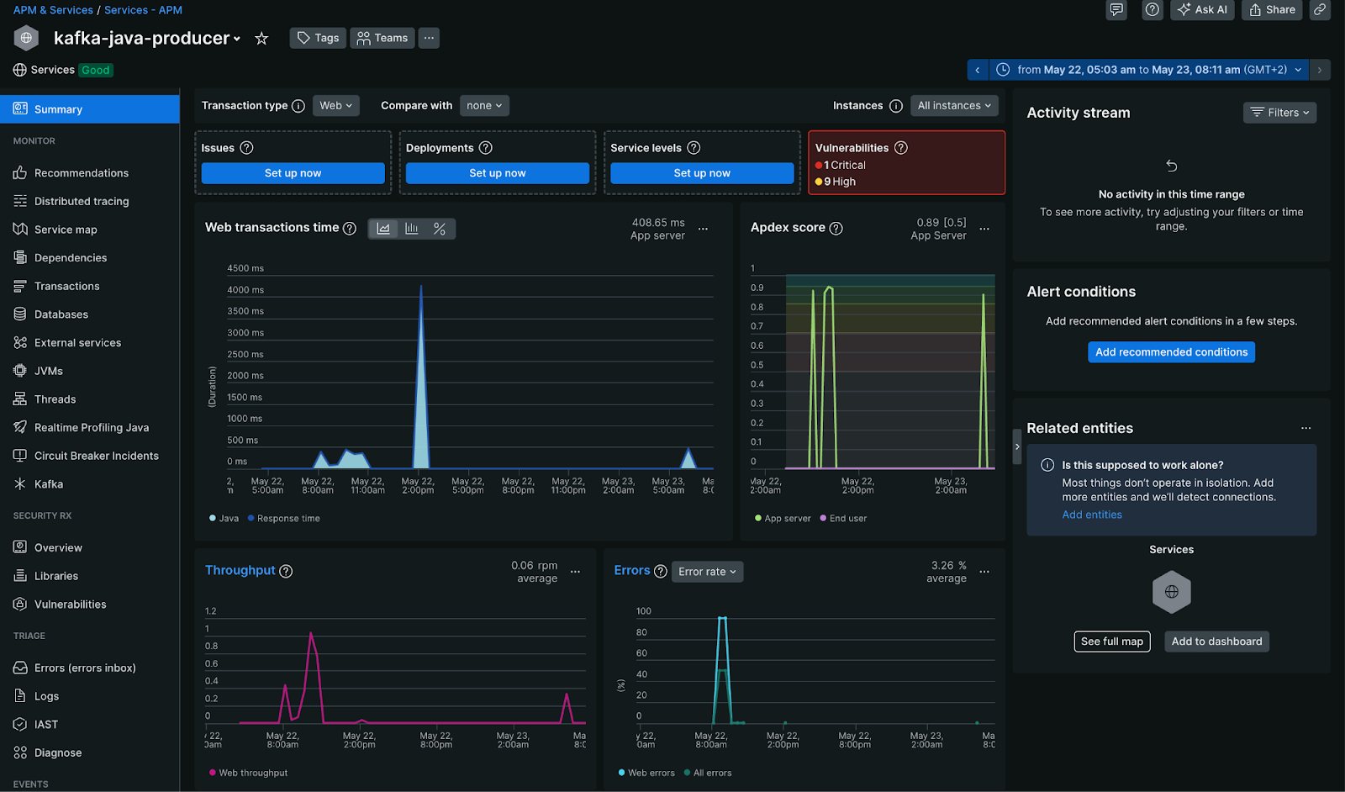
Task: Open Distributed tracing in sidebar
Action: [x=82, y=202]
